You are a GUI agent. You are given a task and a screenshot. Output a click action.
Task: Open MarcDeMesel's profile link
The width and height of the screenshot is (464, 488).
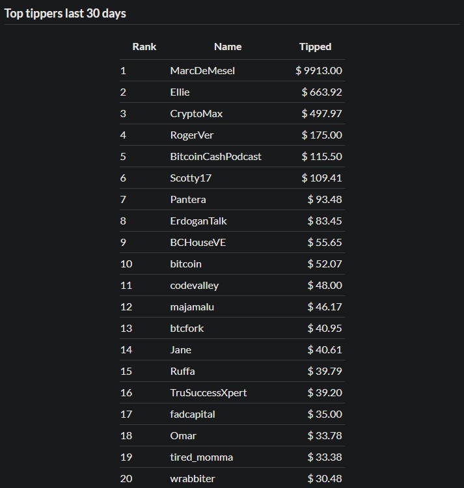[x=202, y=71]
